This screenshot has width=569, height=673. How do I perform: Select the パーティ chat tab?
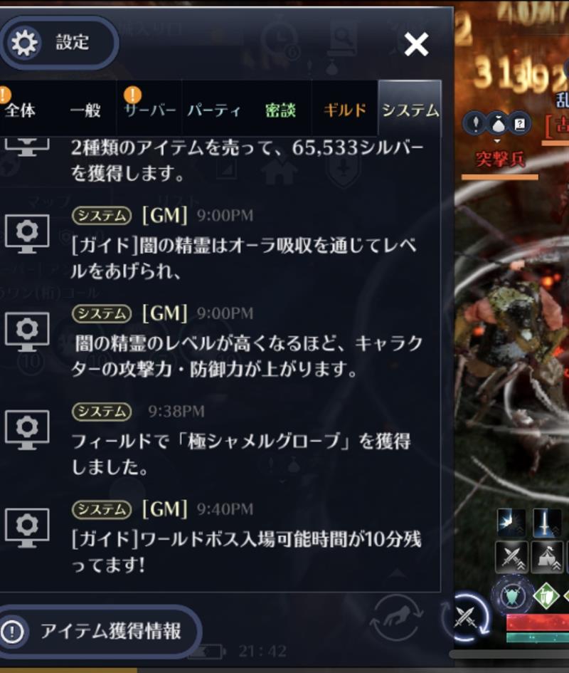pyautogui.click(x=214, y=110)
